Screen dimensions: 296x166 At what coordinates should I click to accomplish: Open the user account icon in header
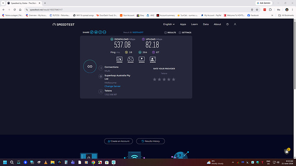(235, 24)
